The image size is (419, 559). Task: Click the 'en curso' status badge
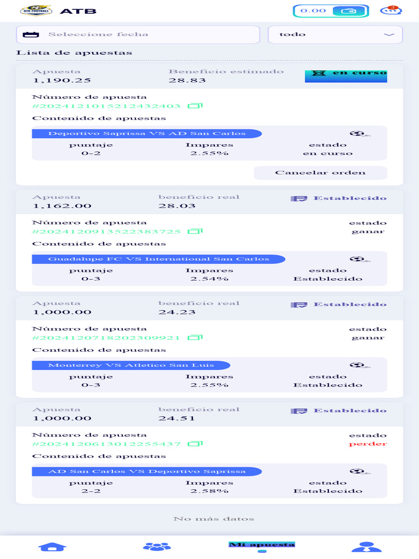click(x=346, y=73)
